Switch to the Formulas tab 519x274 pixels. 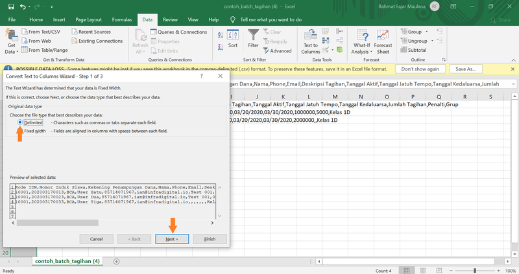pos(122,20)
